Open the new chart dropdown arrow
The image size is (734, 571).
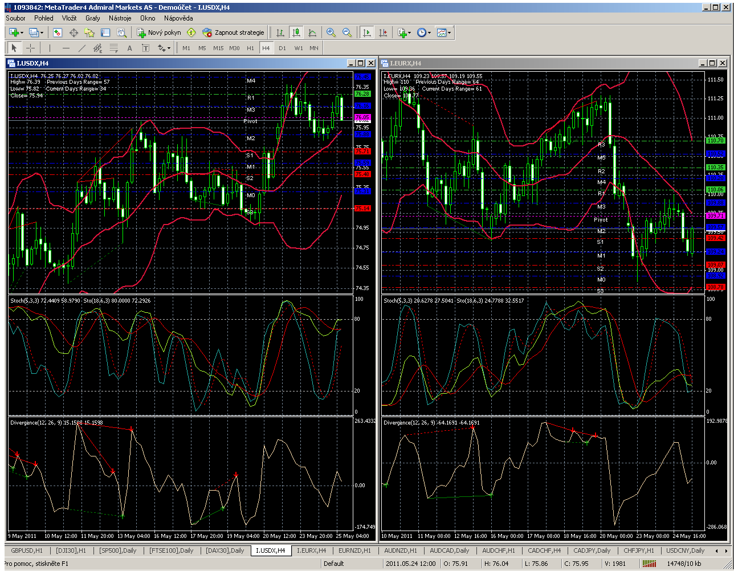(22, 33)
